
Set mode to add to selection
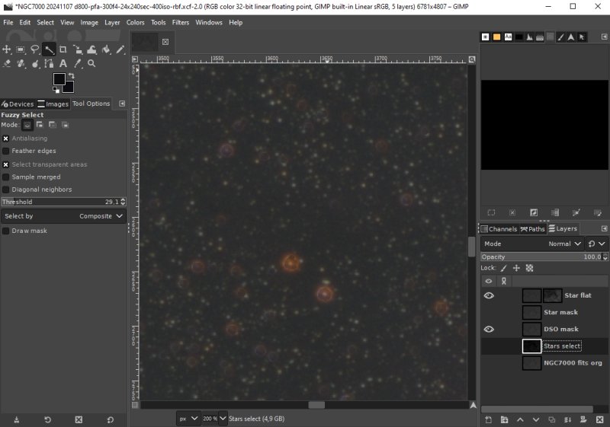tap(40, 125)
